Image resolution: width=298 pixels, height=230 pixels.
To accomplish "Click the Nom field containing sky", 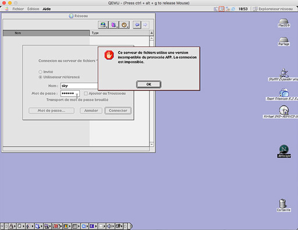I will 79,86.
